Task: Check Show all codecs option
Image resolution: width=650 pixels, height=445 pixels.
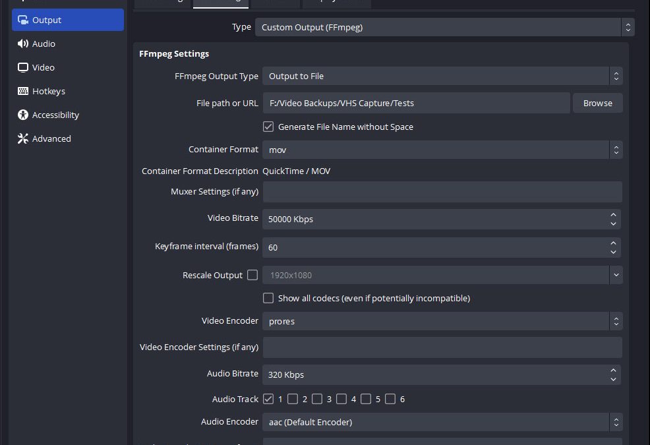Action: pos(268,298)
